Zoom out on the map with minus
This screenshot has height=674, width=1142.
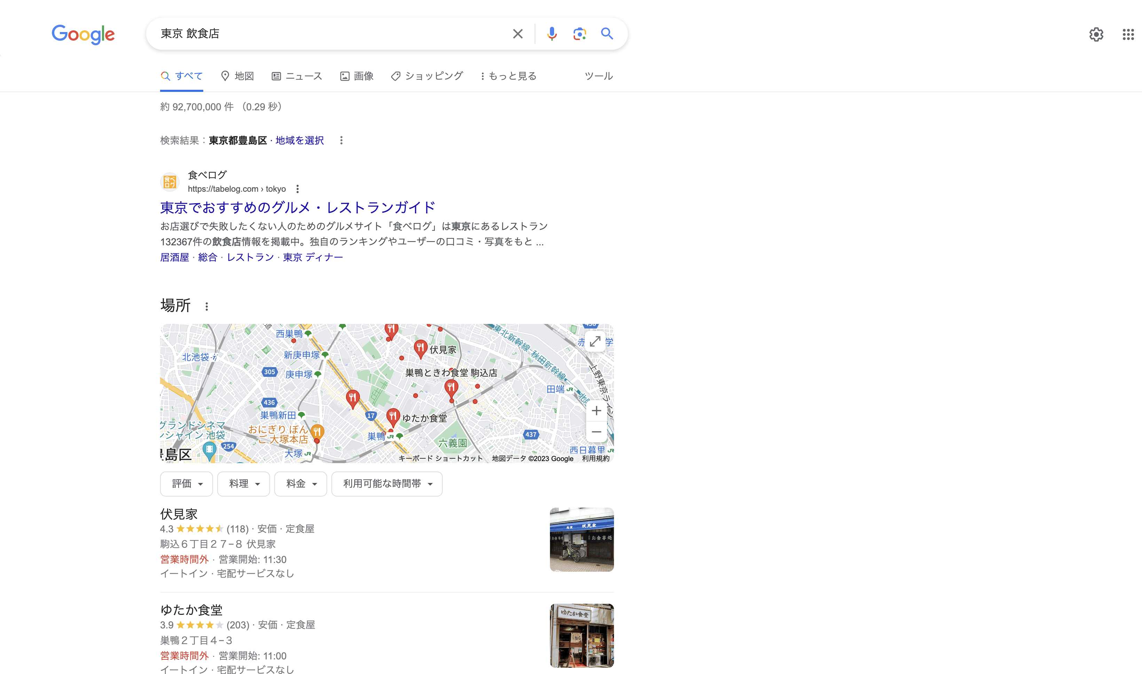click(x=597, y=432)
